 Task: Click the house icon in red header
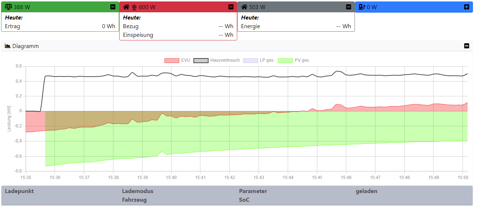(126, 7)
